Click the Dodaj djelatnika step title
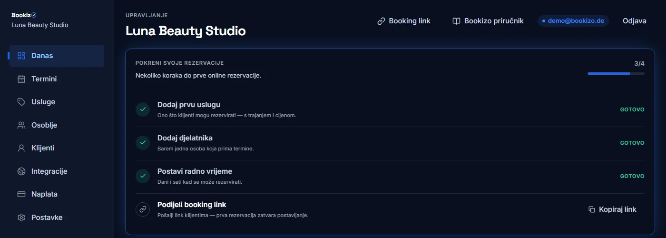The image size is (666, 238). tap(185, 138)
